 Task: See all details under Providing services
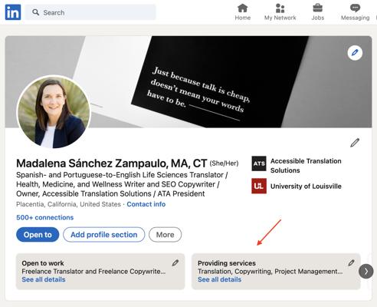point(219,279)
